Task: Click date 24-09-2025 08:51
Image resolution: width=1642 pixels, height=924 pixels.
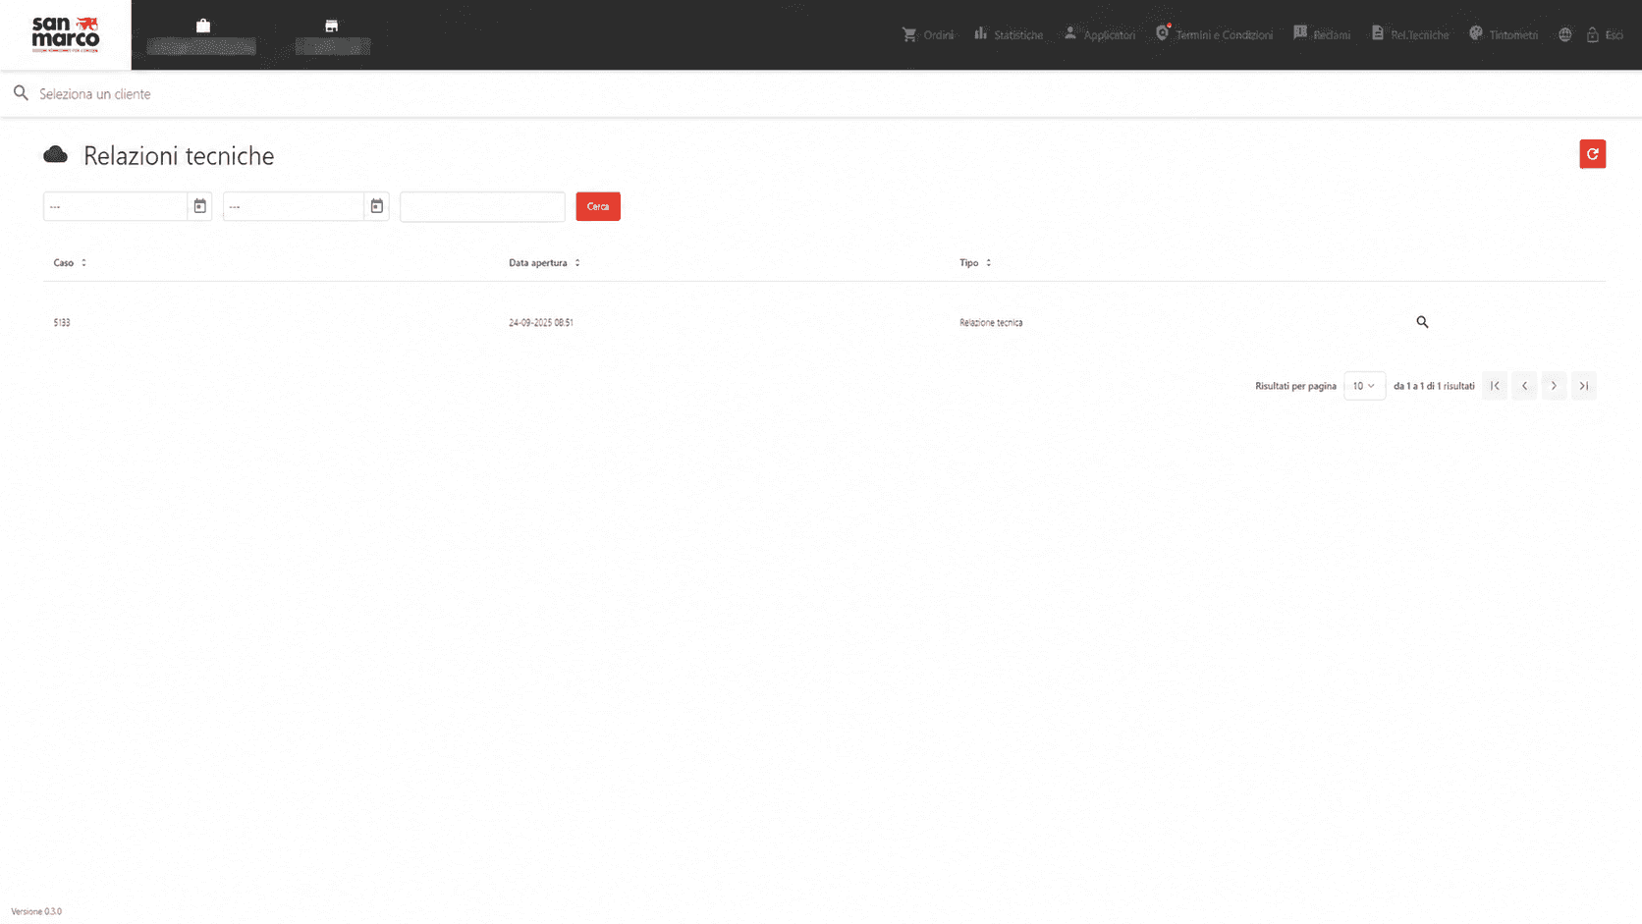Action: 541,322
